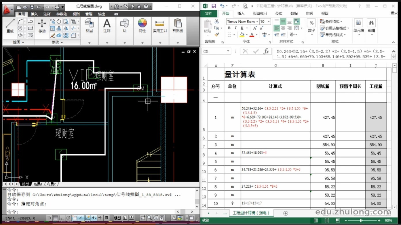This screenshot has height=225, width=401.
Task: Click the Mirror tool in AutoCAD modify panel
Action: click(66, 28)
